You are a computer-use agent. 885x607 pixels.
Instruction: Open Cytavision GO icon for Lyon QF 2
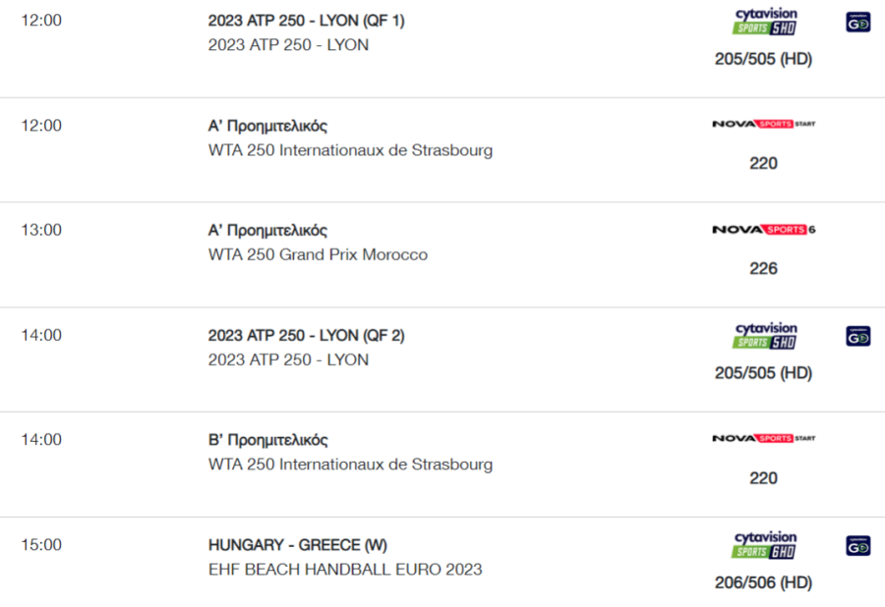(x=857, y=337)
